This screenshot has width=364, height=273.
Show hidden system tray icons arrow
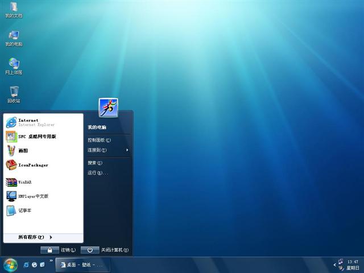pos(334,264)
